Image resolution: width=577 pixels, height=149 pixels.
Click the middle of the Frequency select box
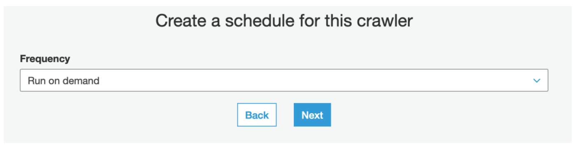[284, 80]
